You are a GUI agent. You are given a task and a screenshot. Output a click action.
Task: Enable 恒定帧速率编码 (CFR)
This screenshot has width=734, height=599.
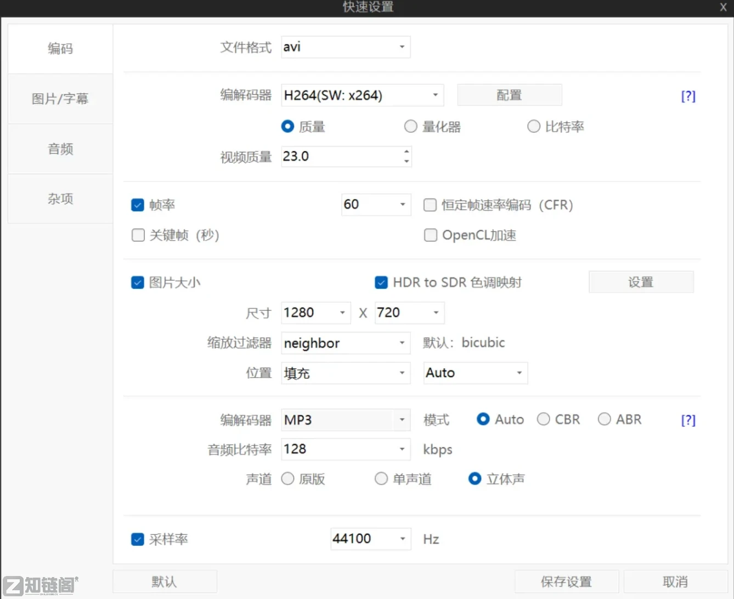click(x=430, y=205)
